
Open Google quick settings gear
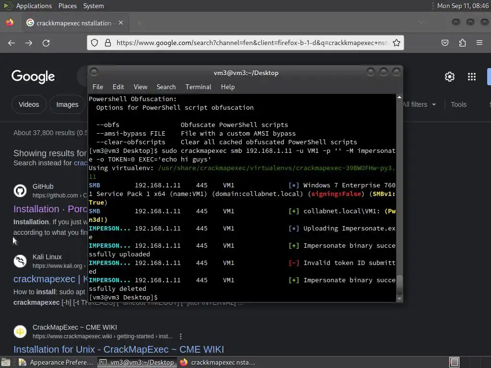pos(450,77)
